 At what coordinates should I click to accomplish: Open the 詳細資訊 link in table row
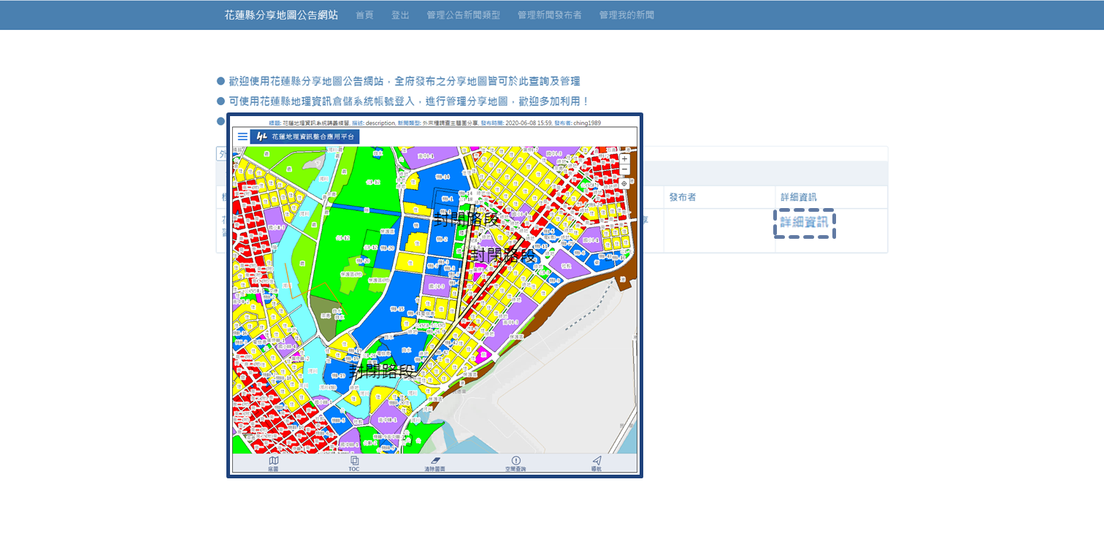(804, 223)
